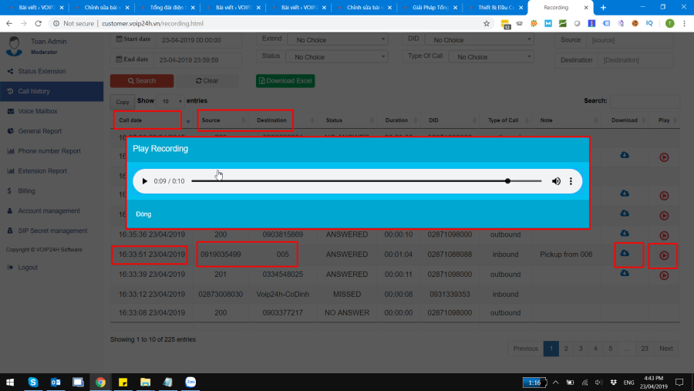Close the dialog with the Đóng button

[143, 214]
